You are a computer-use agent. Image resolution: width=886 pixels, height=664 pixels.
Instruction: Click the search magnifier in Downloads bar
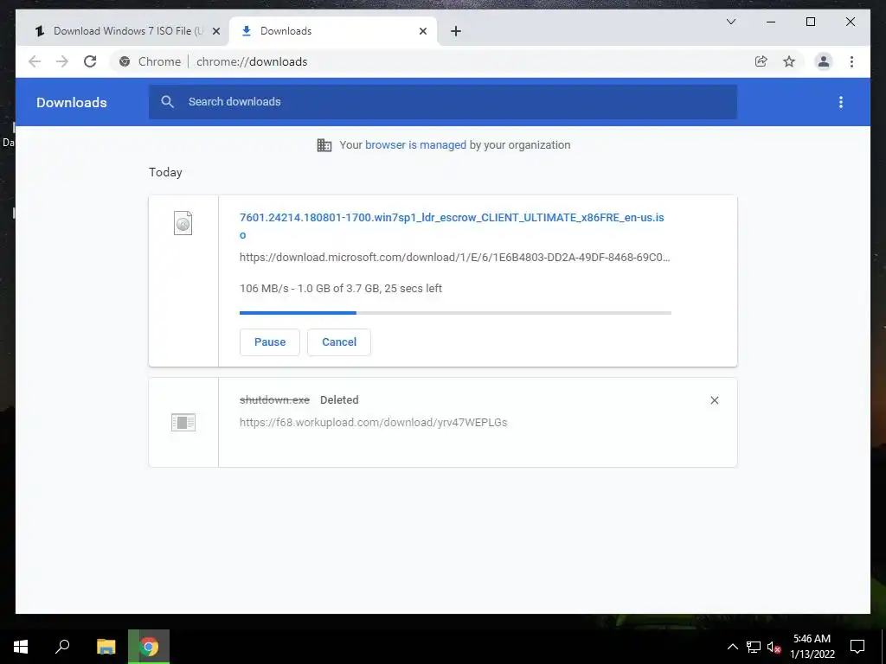coord(167,102)
